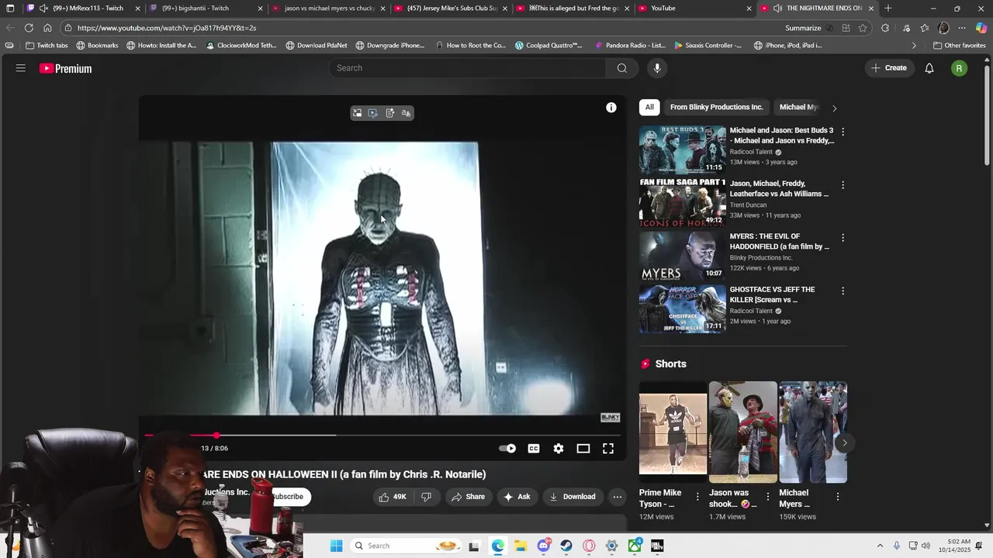Seek on the video progress bar
This screenshot has width=993, height=558.
[x=382, y=436]
